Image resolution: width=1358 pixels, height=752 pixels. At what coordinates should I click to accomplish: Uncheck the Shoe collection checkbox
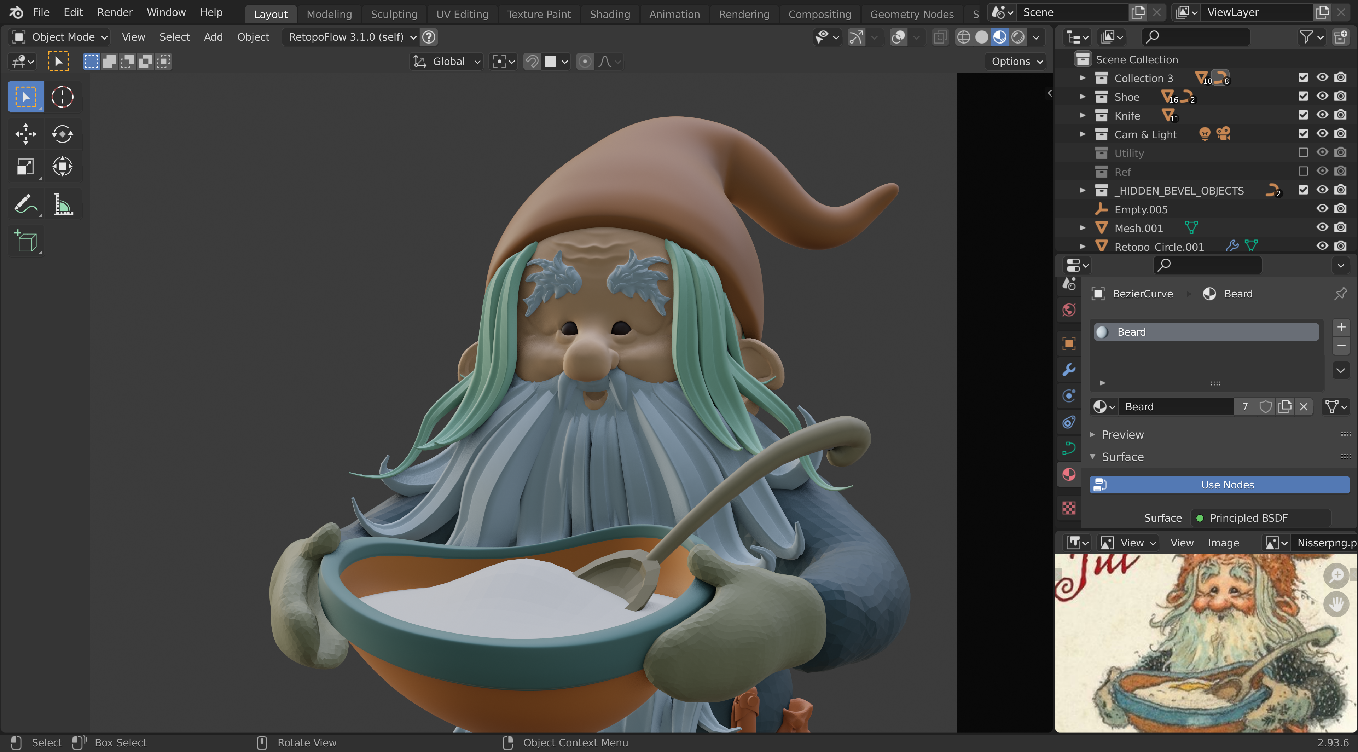coord(1303,97)
